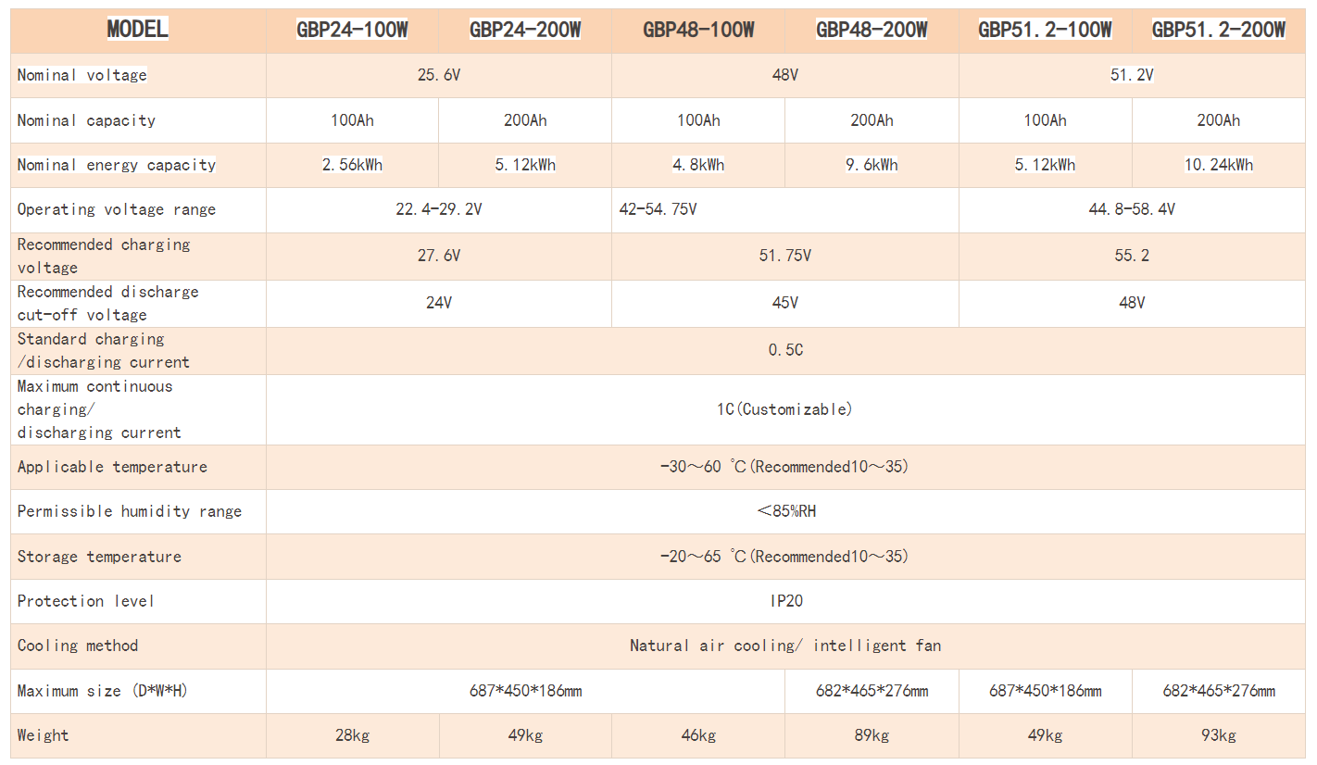Click the 42-54.75V operating voltage range
This screenshot has height=765, width=1317.
[x=658, y=209]
